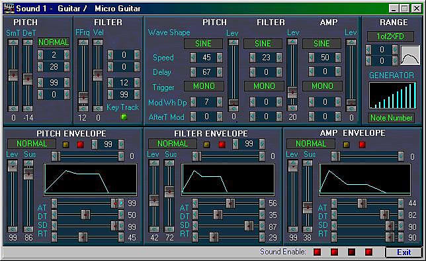Click the Exit button
This screenshot has height=261, width=426.
coord(404,252)
